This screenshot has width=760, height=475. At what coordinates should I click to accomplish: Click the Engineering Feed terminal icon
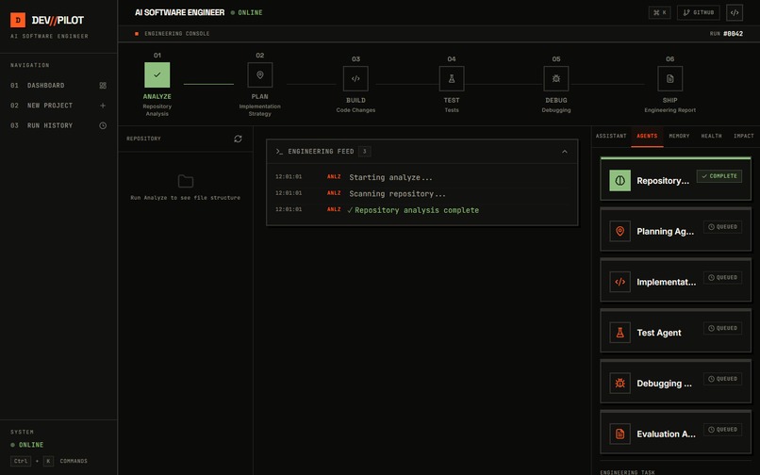tap(279, 152)
